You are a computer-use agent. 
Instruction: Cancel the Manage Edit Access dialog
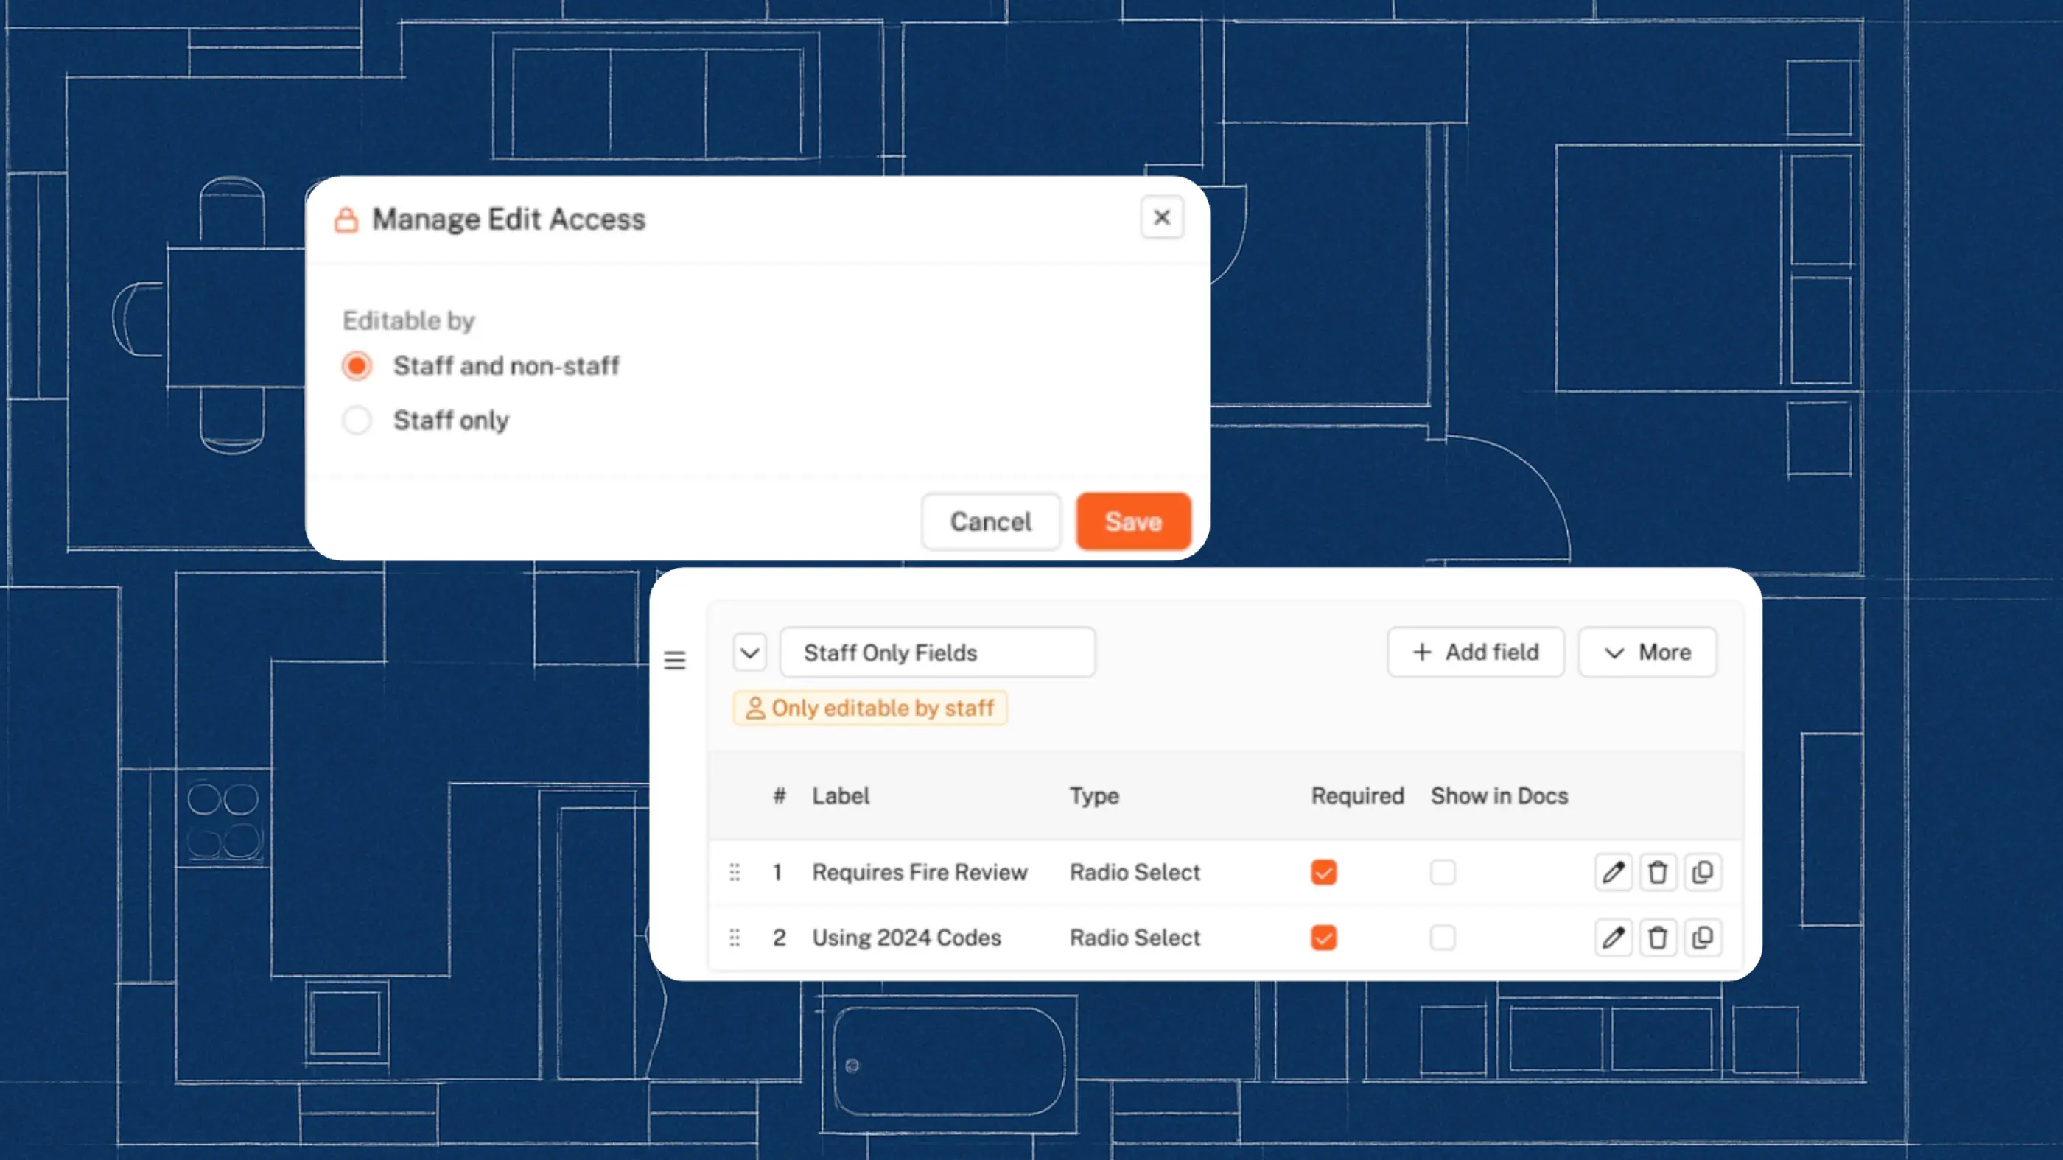[x=991, y=521]
